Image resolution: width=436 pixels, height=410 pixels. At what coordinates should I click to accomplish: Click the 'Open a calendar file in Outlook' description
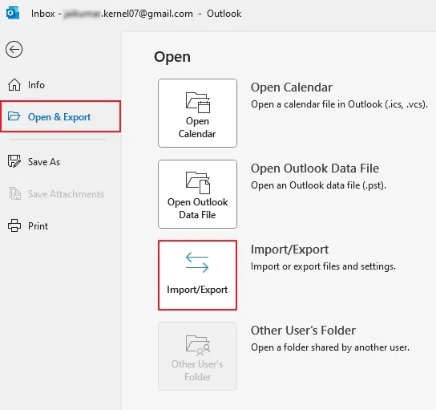339,104
